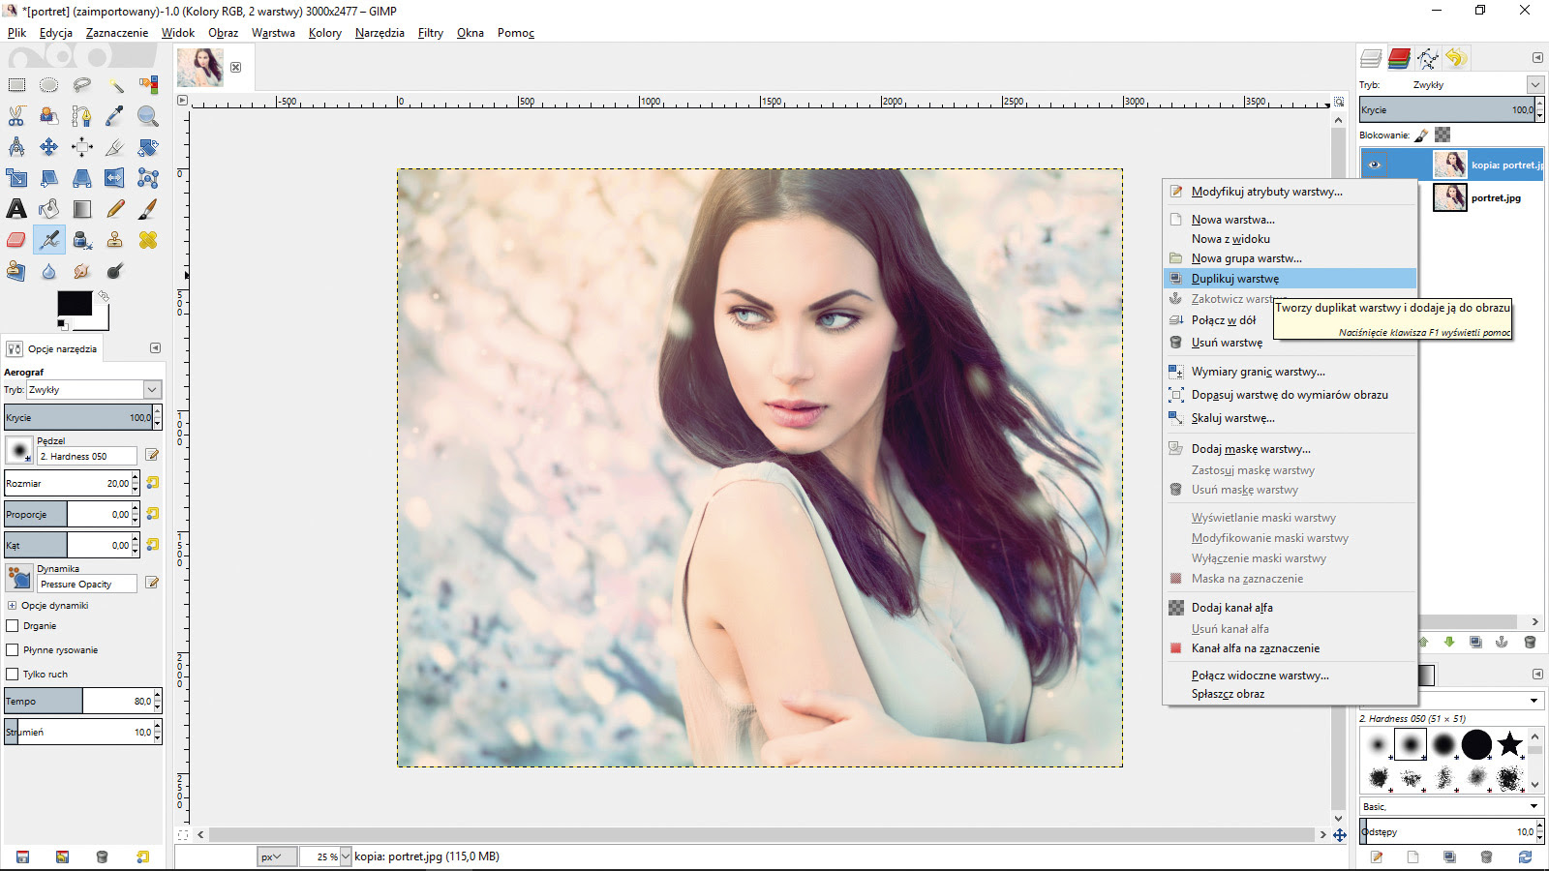Switch to the Channels tab in the dock

[x=1399, y=58]
